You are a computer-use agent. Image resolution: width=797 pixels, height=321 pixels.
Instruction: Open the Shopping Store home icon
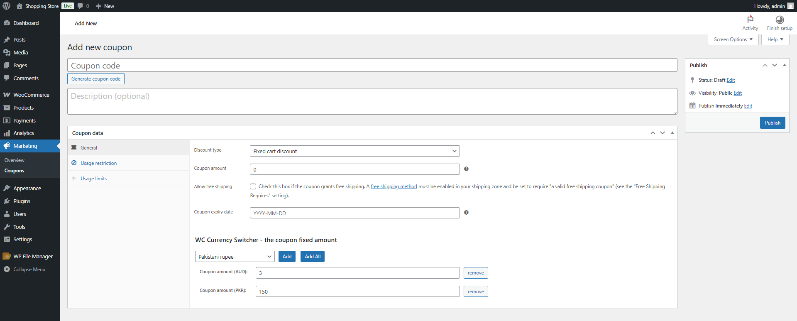point(20,6)
